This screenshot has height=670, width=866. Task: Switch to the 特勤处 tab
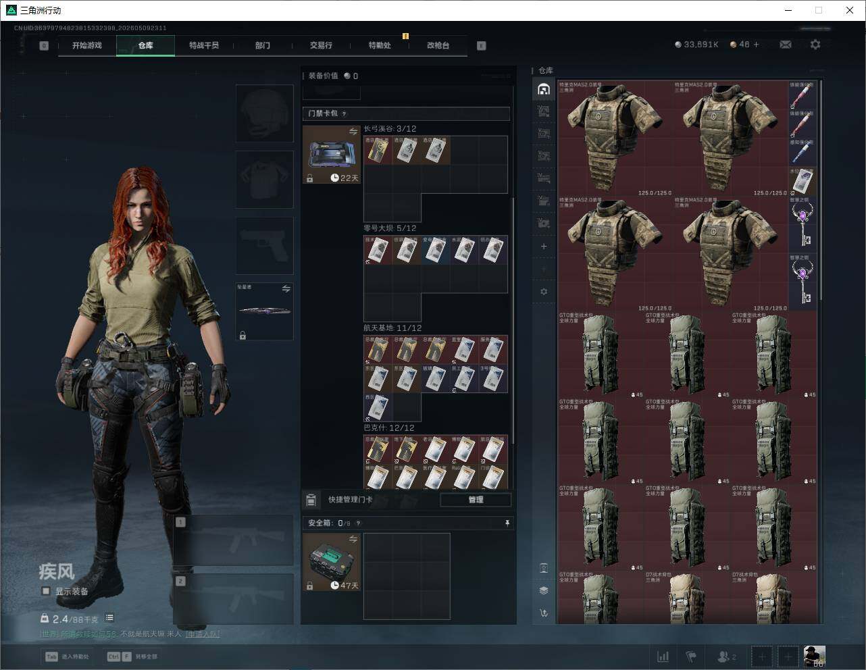pos(380,45)
